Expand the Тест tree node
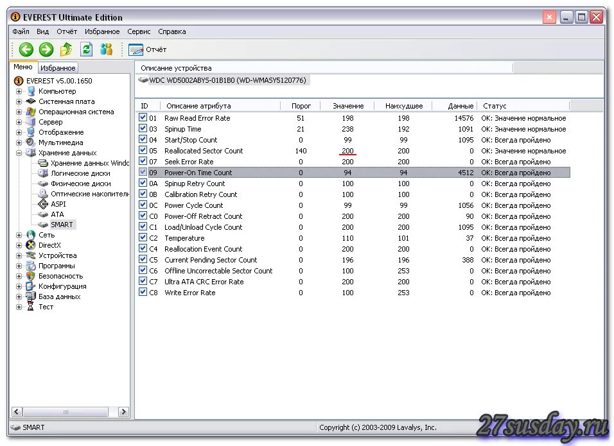This screenshot has height=446, width=614. point(19,307)
